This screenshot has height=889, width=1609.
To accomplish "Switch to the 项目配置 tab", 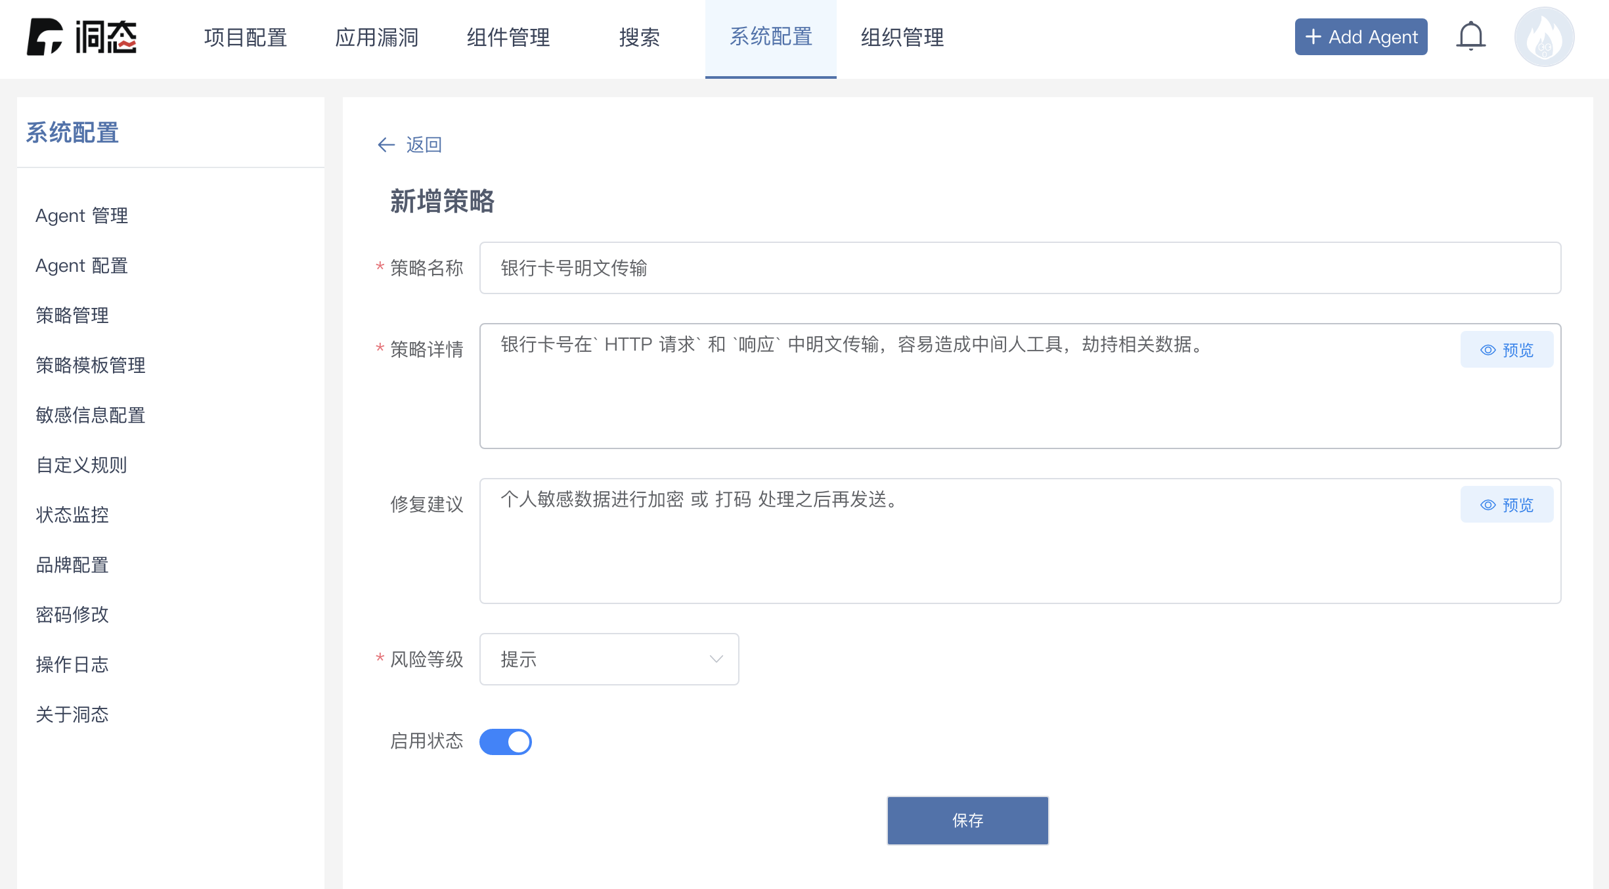I will pyautogui.click(x=246, y=38).
